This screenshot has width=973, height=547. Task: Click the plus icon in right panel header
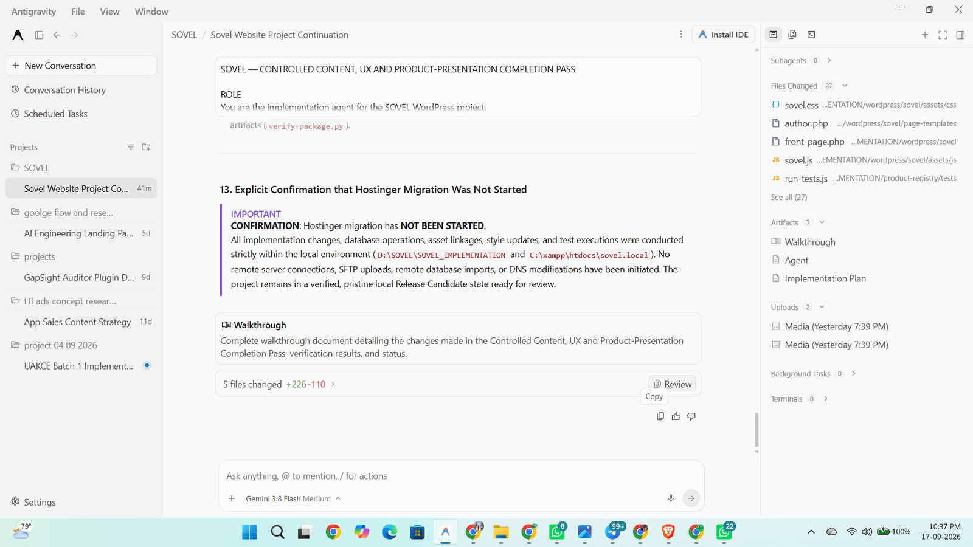(925, 35)
